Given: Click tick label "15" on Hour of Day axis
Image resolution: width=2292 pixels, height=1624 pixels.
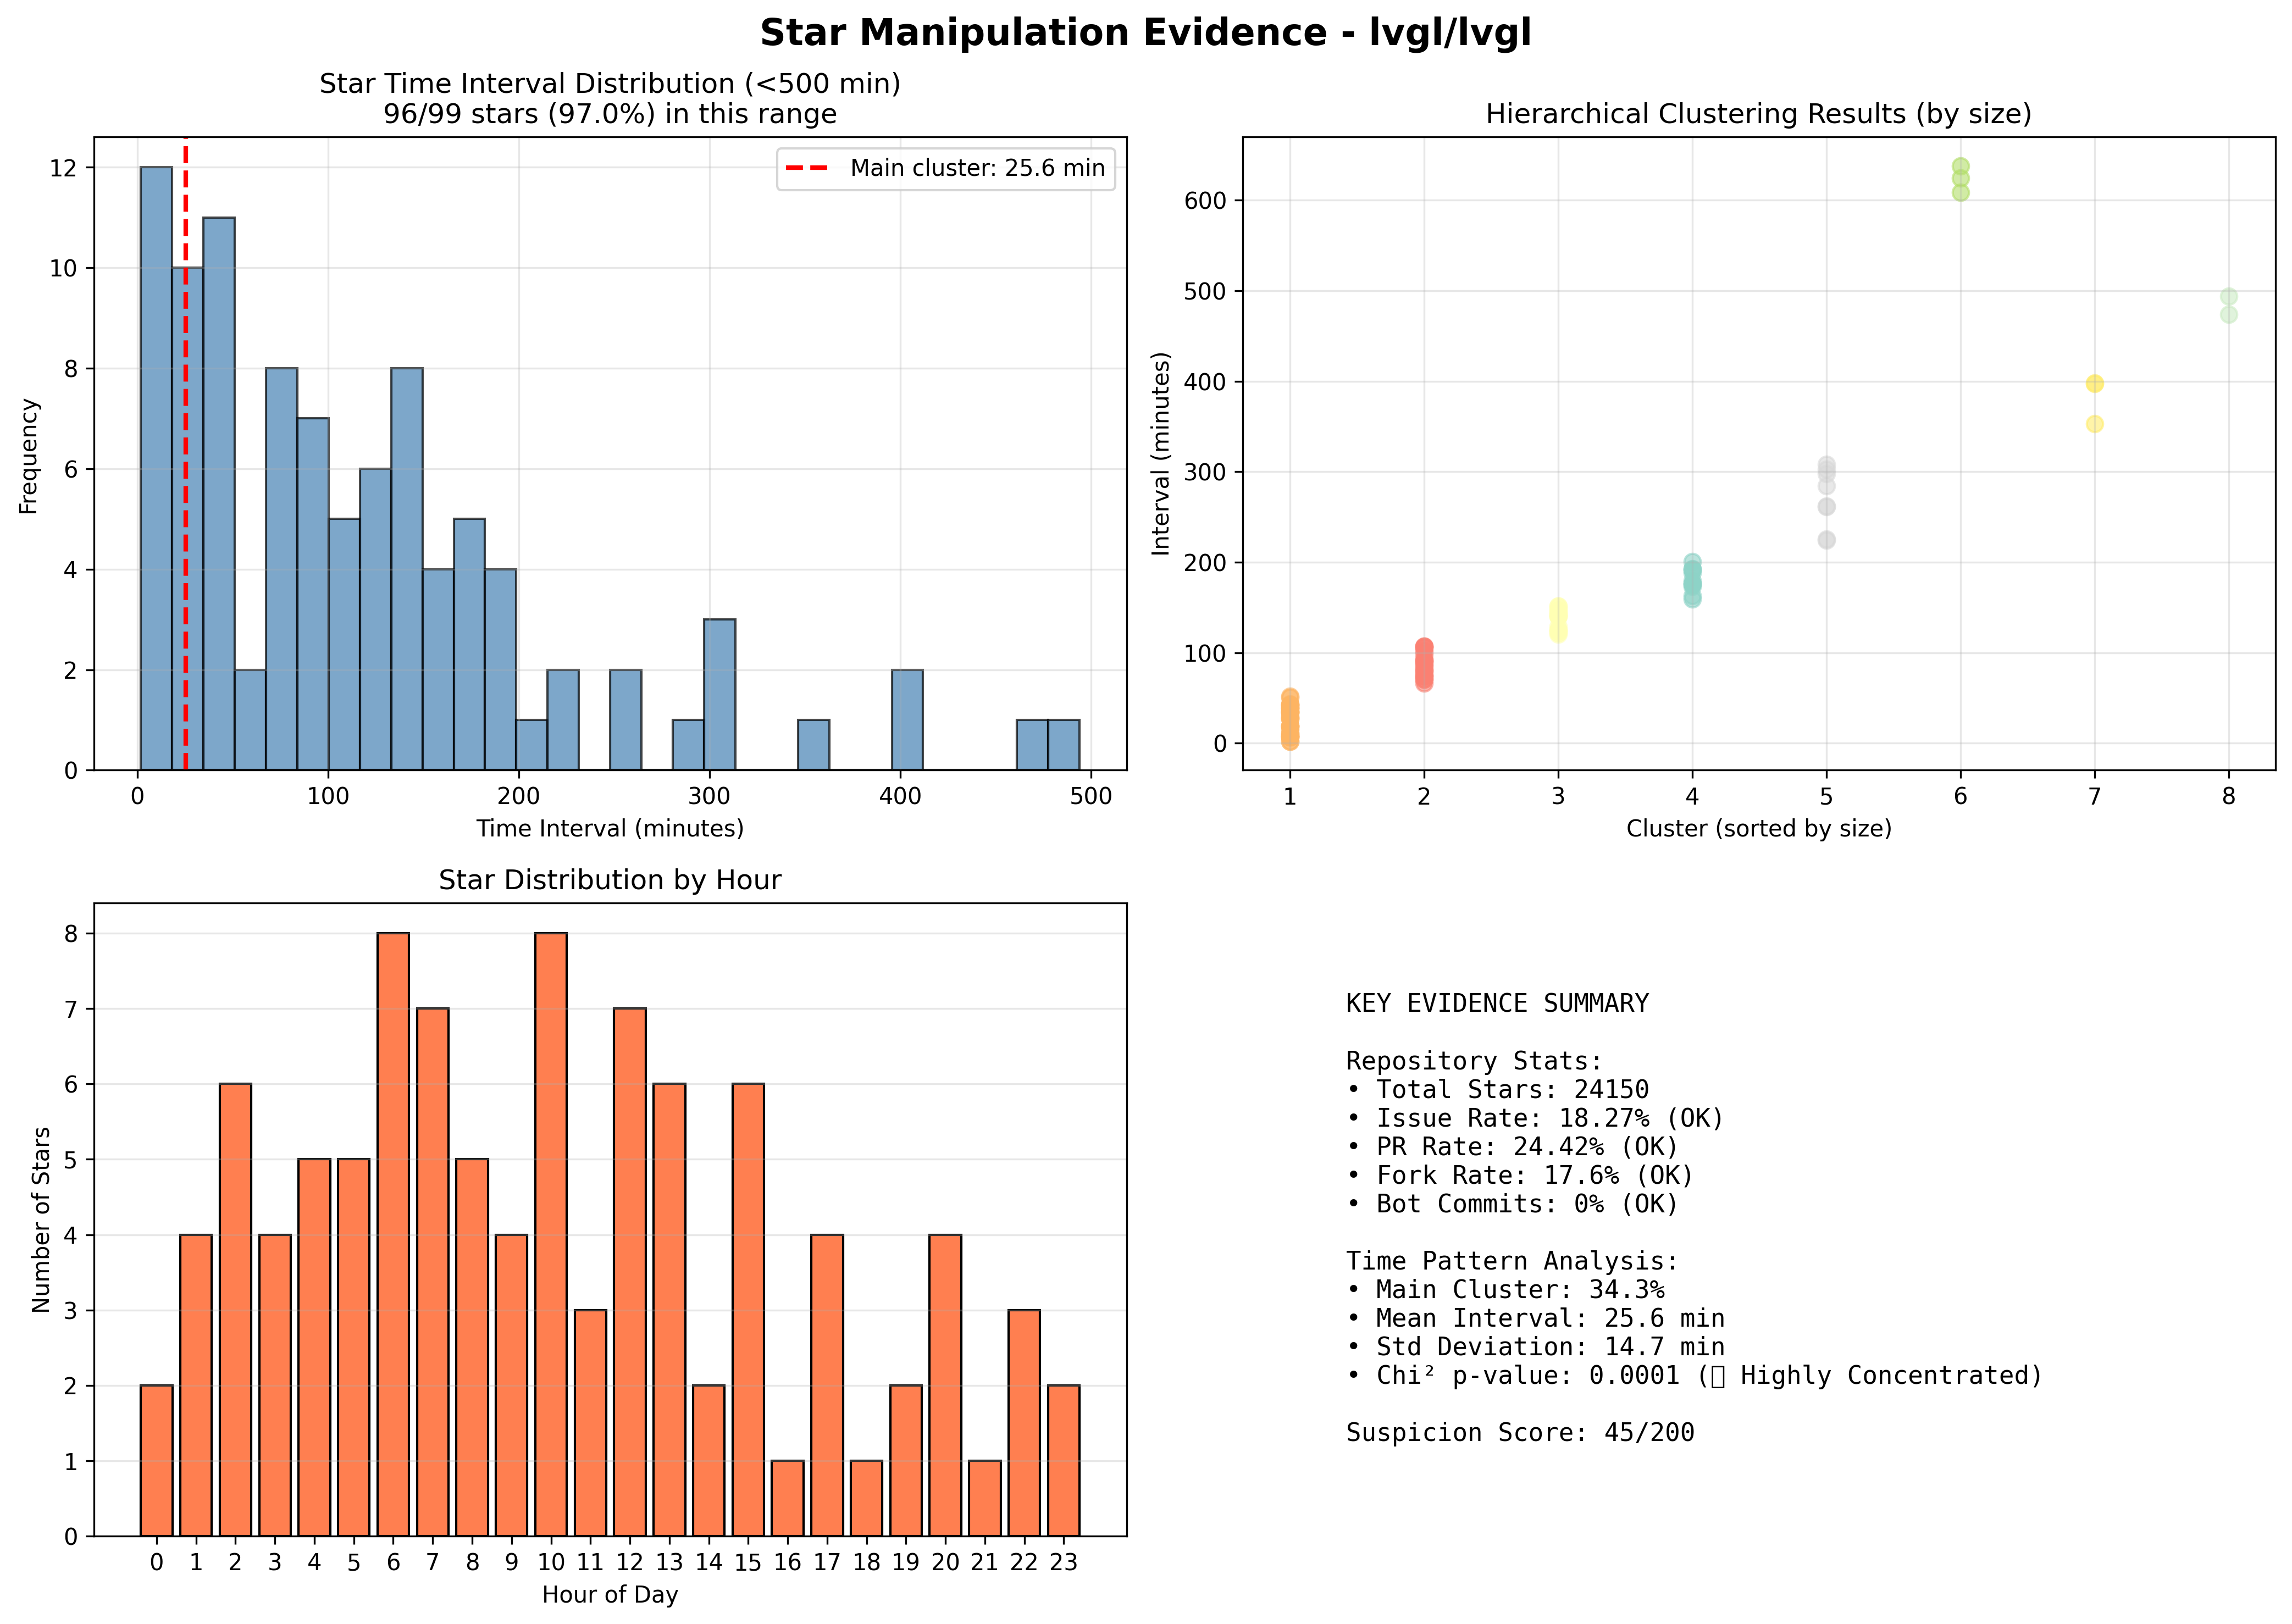Looking at the screenshot, I should pyautogui.click(x=748, y=1562).
